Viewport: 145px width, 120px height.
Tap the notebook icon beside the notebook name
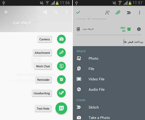[x=78, y=29]
